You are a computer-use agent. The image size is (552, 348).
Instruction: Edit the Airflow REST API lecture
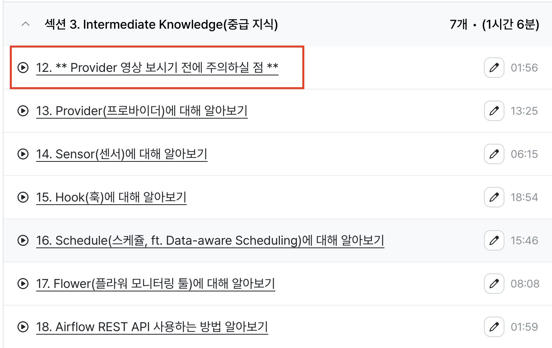(x=494, y=327)
